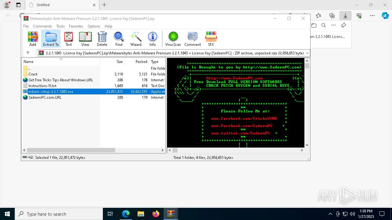This screenshot has width=392, height=220.
Task: Click the taskbar clock showing 1:38 PM
Action: pos(366,214)
